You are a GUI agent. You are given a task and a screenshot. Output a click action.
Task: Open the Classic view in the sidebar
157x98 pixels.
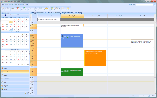15,89
